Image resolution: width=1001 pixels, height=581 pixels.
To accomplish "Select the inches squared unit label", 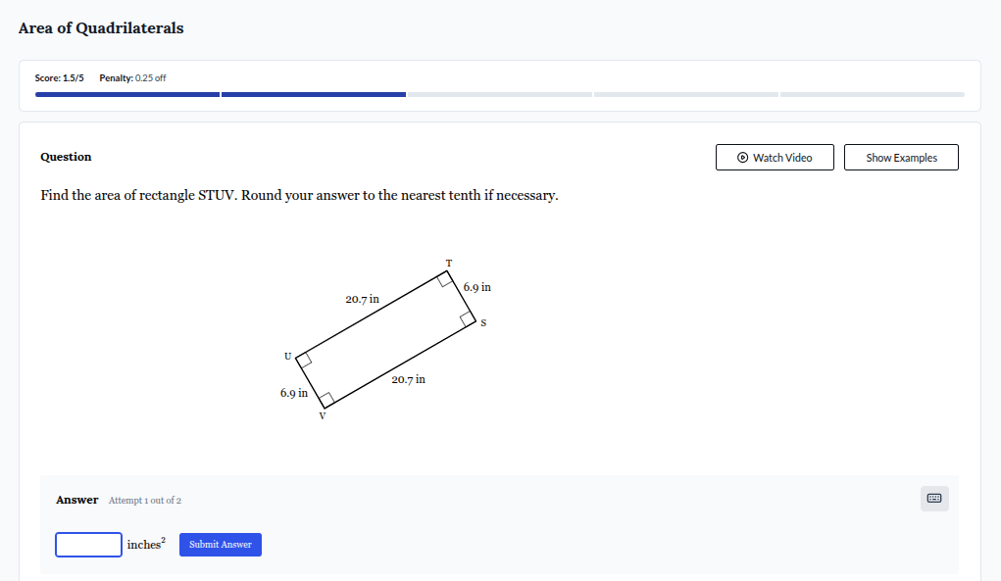I will point(145,544).
